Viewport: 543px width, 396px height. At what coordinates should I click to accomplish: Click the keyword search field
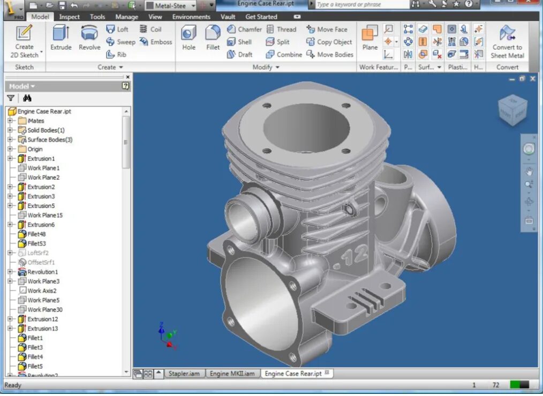coord(362,4)
